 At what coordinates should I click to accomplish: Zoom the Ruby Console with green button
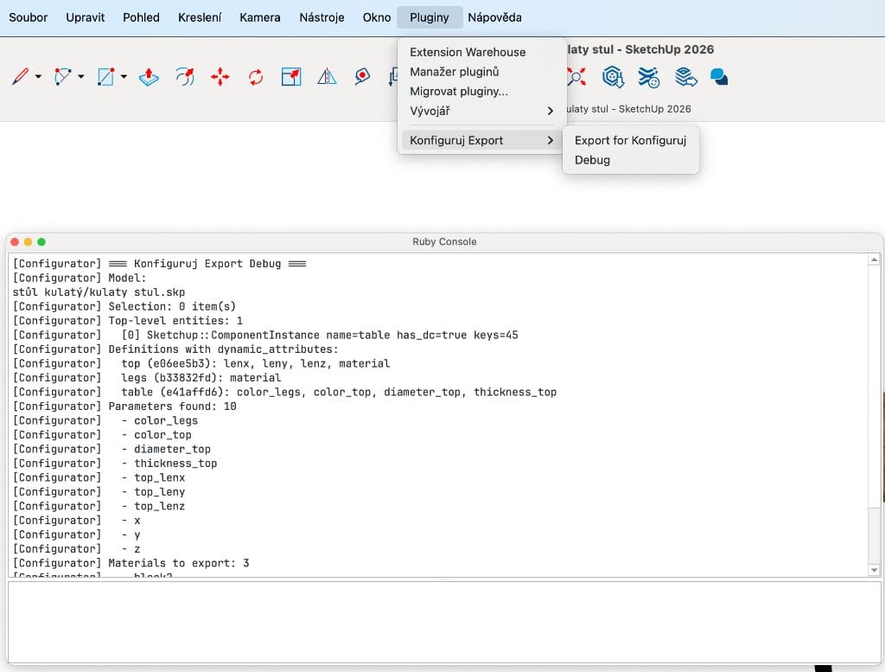pos(41,241)
